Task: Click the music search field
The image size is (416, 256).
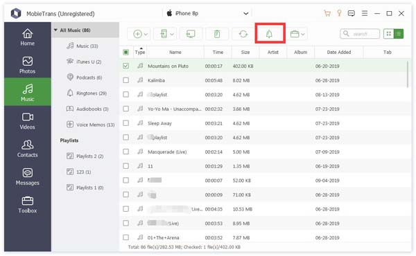Action: [360, 34]
